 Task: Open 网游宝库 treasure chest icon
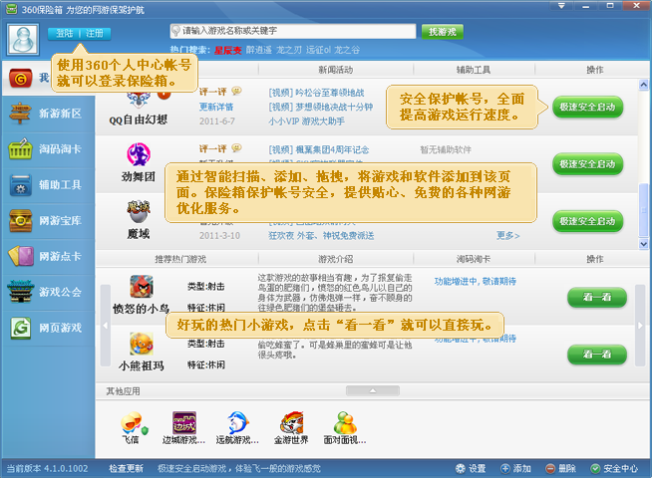click(x=20, y=220)
